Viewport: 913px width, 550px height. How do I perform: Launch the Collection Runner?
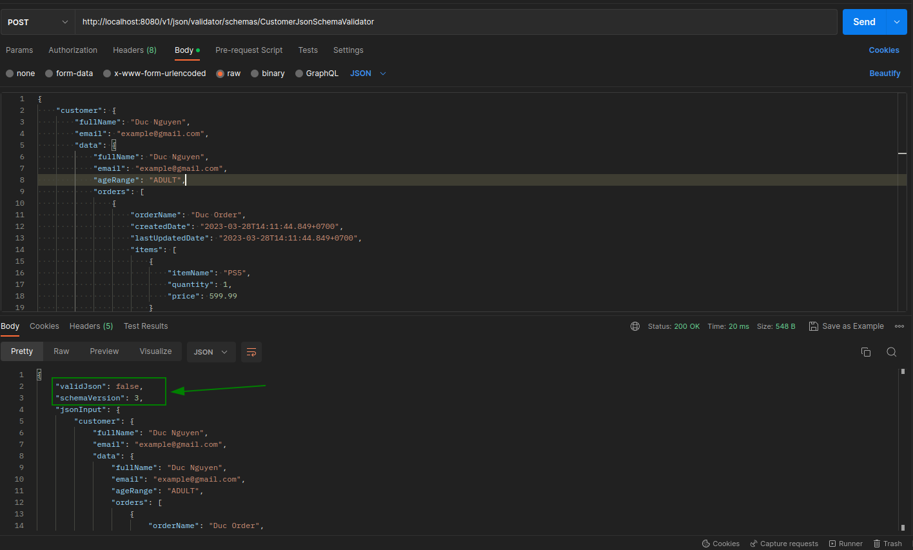pyautogui.click(x=845, y=544)
